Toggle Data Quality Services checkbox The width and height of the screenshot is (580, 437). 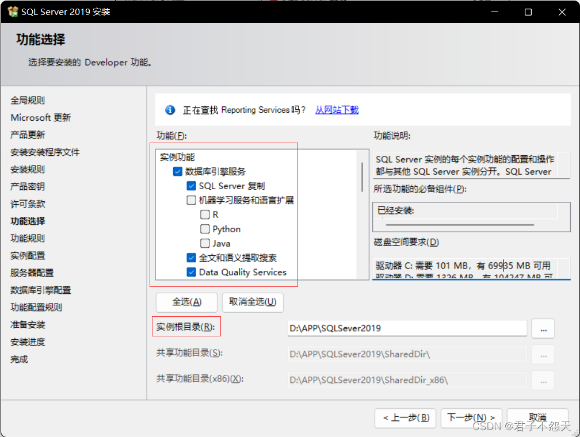coord(191,272)
